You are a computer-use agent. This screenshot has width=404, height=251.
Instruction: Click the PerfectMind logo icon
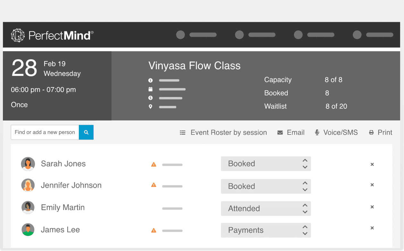(x=18, y=35)
